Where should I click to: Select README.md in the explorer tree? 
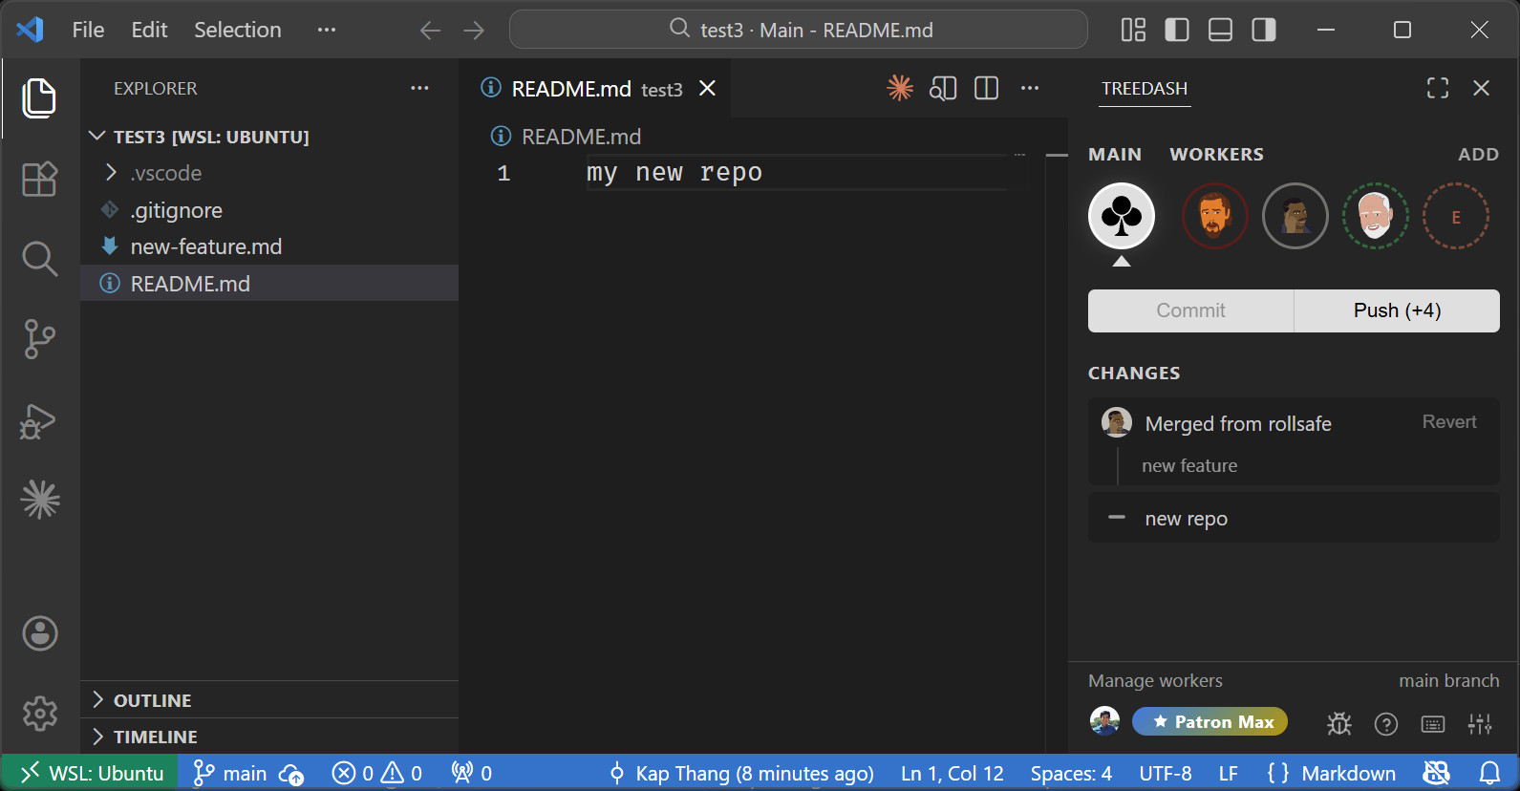point(269,284)
